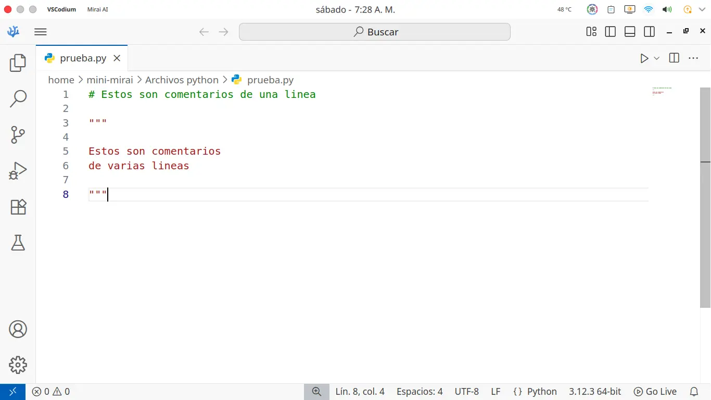Open the editor More Actions ellipsis
711x400 pixels.
click(x=693, y=58)
